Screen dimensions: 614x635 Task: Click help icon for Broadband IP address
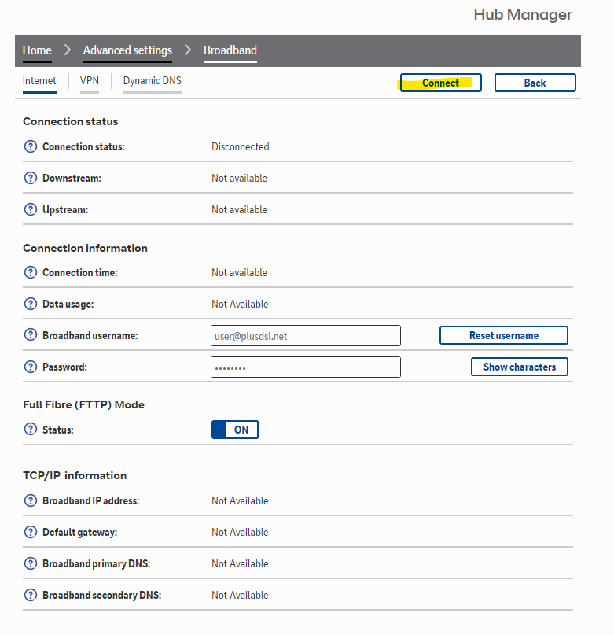click(31, 500)
